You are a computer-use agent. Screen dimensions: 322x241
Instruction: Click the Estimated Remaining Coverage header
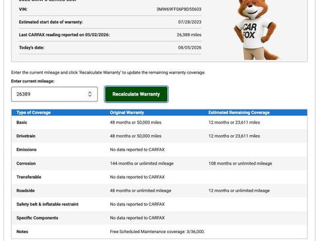pyautogui.click(x=239, y=113)
